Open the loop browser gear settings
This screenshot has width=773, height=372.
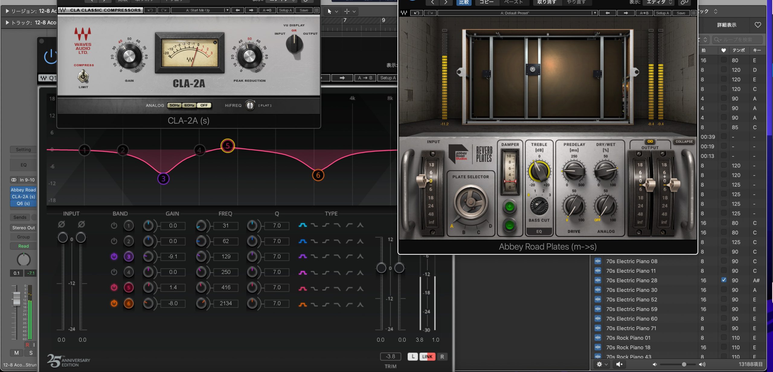[x=599, y=364]
